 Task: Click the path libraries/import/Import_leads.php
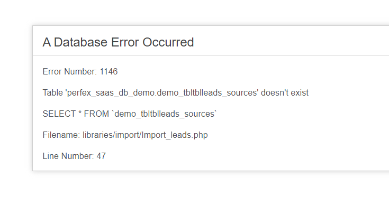(x=145, y=135)
